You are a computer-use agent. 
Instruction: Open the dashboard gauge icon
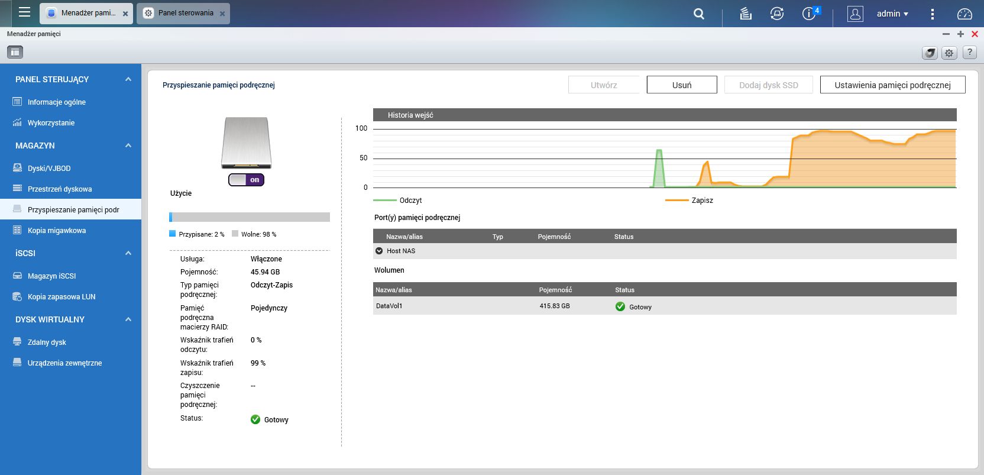coord(964,14)
